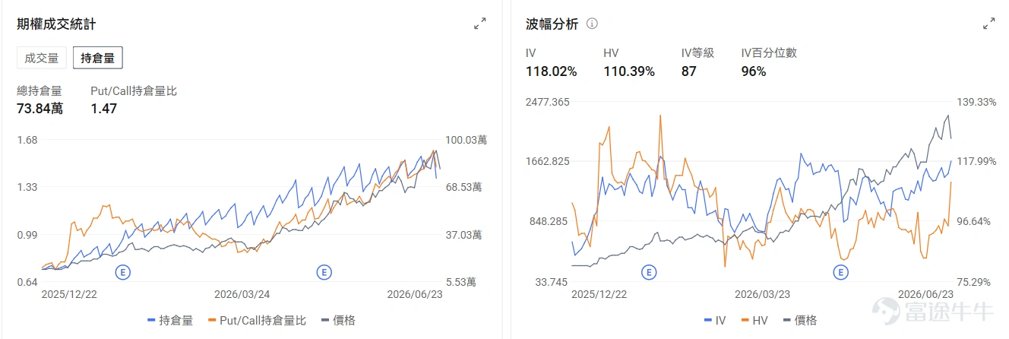Expand the 期權成交統計 chart to fullscreen
1009x339 pixels.
(480, 24)
